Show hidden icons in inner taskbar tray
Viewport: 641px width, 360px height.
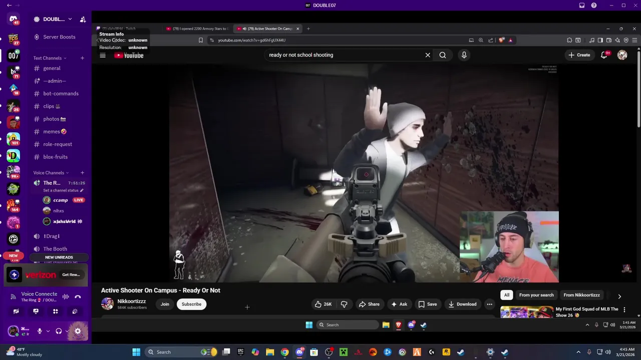pos(587,325)
